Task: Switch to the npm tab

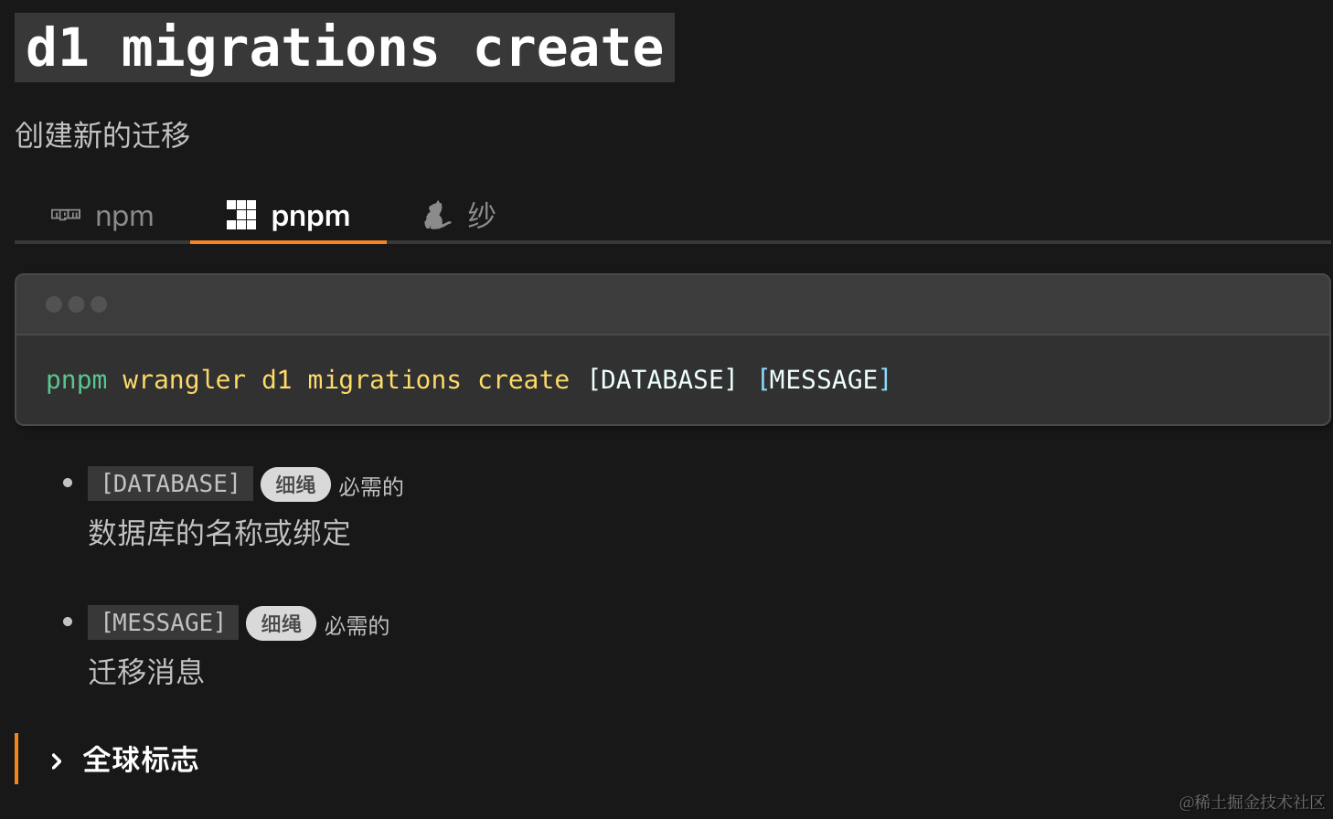Action: 102,216
